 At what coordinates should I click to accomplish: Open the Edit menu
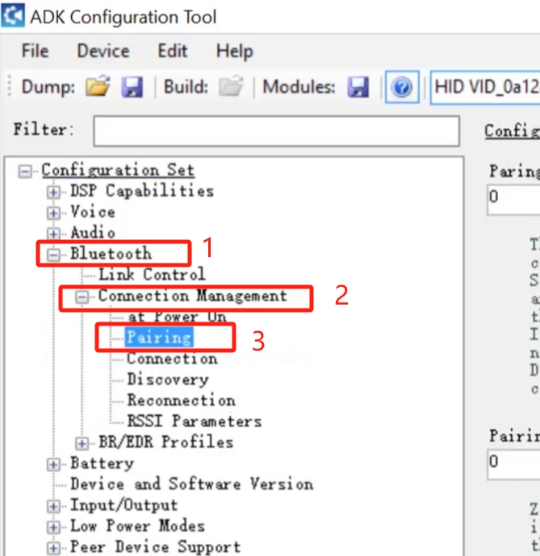(x=172, y=51)
